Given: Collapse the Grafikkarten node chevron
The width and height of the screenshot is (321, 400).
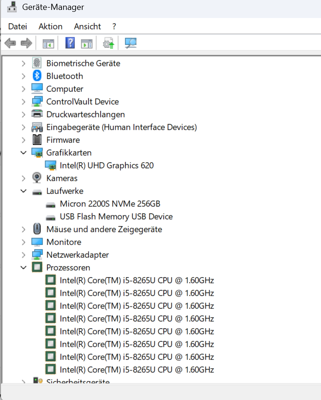Looking at the screenshot, I should click(x=24, y=153).
